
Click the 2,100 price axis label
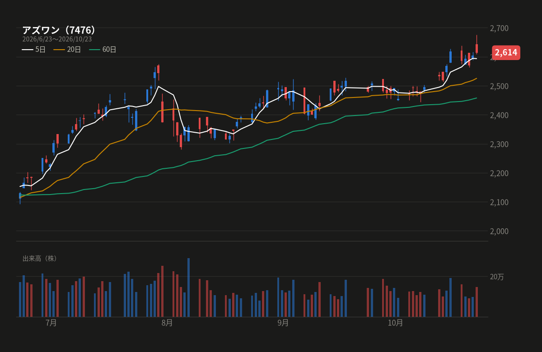tap(499, 202)
